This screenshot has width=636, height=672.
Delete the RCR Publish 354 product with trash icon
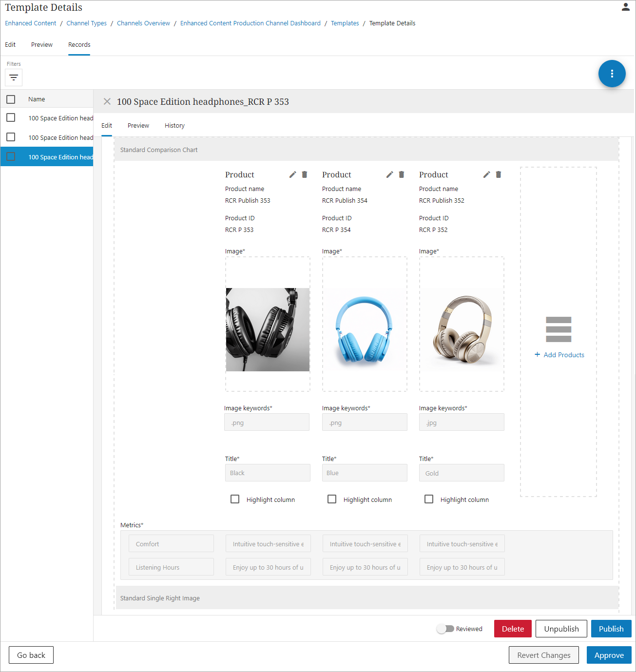pyautogui.click(x=402, y=174)
